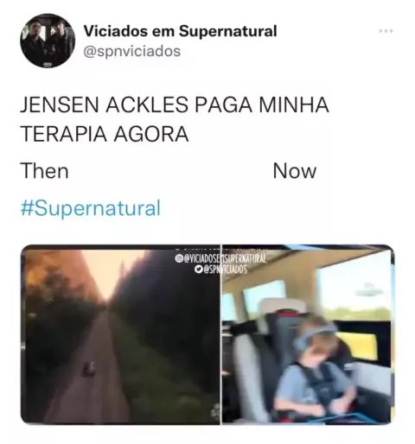Viewport: 415px width, 444px height.
Task: Play the left video showing the road
Action: click(x=120, y=335)
